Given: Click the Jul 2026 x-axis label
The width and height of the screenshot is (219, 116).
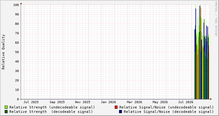Looking at the screenshot, I should point(186,102).
